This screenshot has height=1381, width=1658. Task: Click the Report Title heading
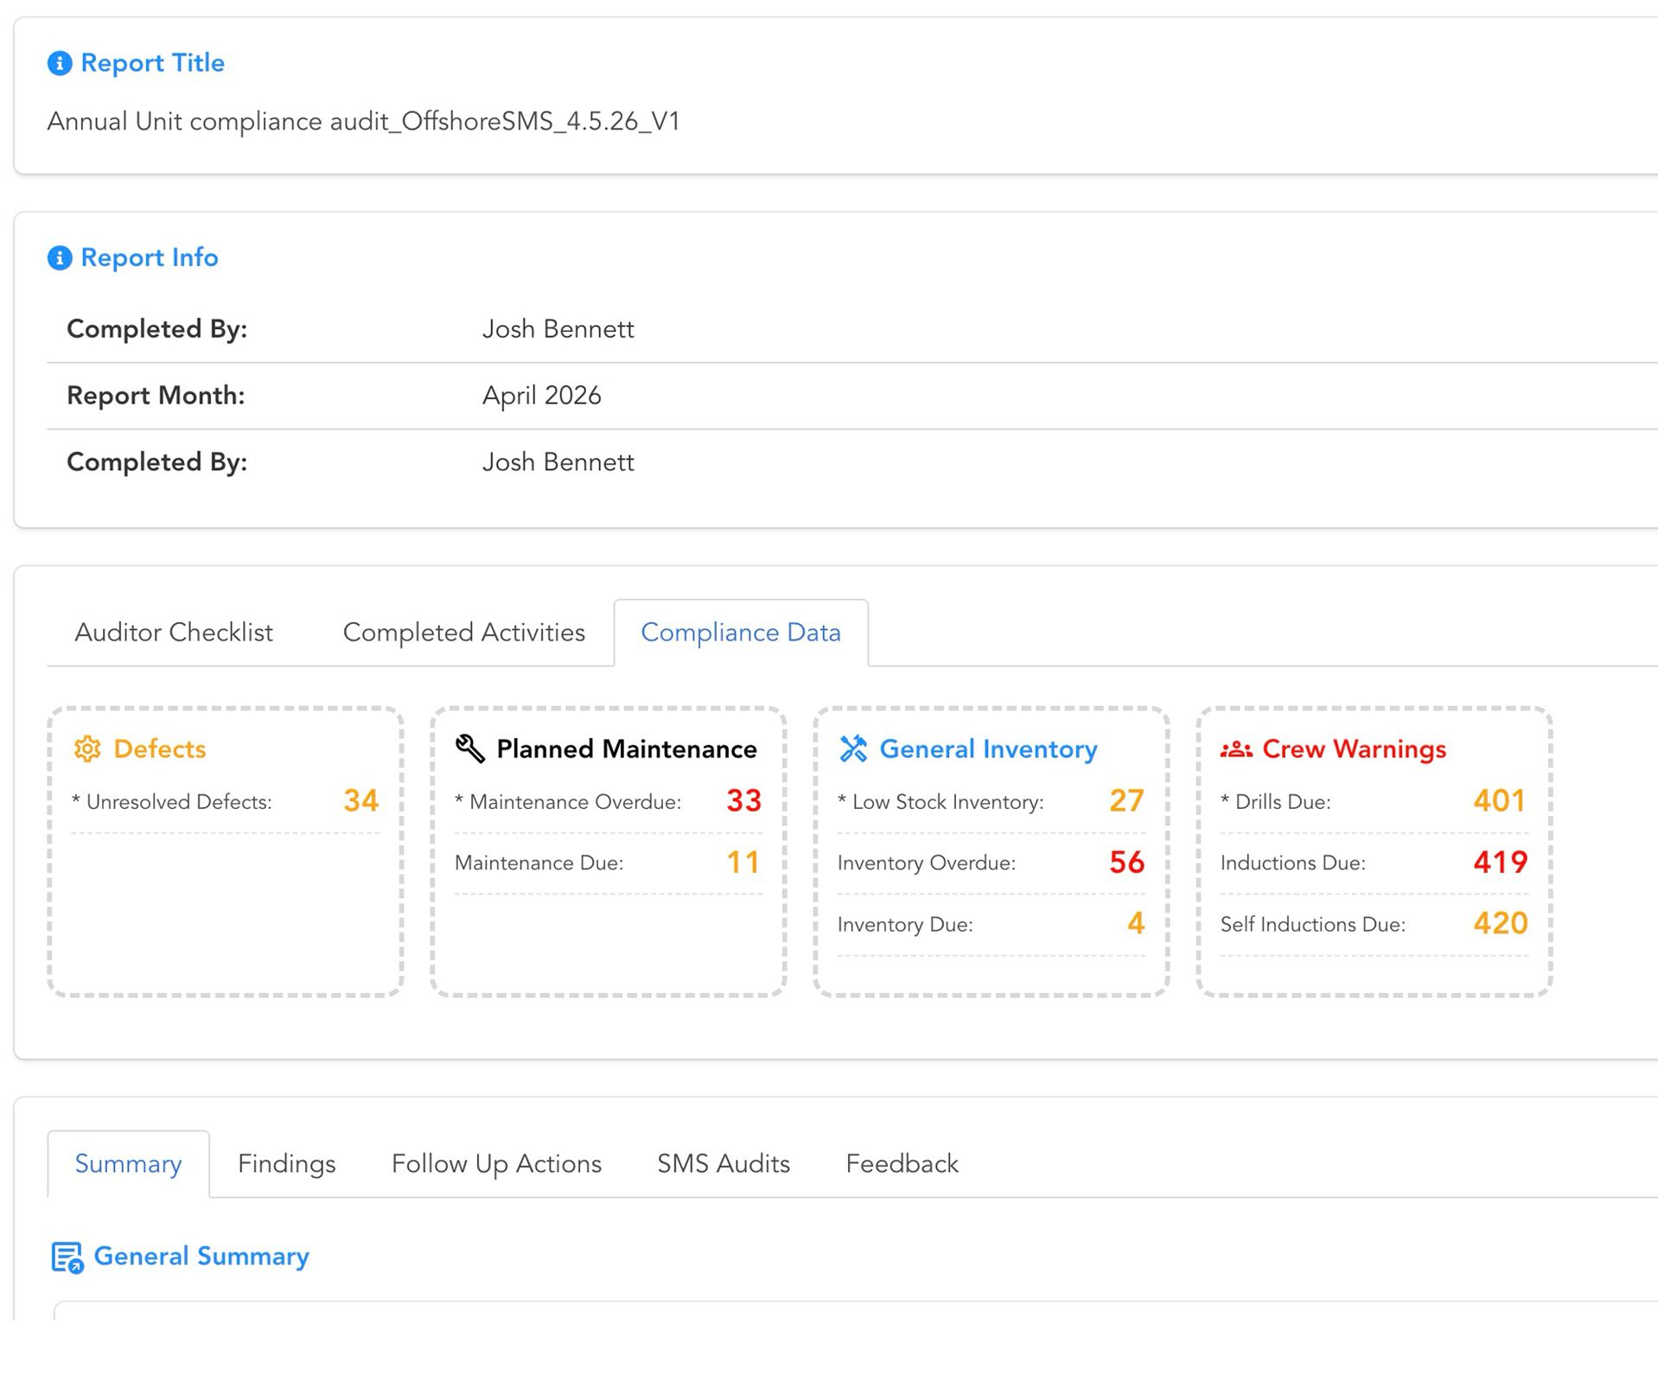(x=152, y=63)
